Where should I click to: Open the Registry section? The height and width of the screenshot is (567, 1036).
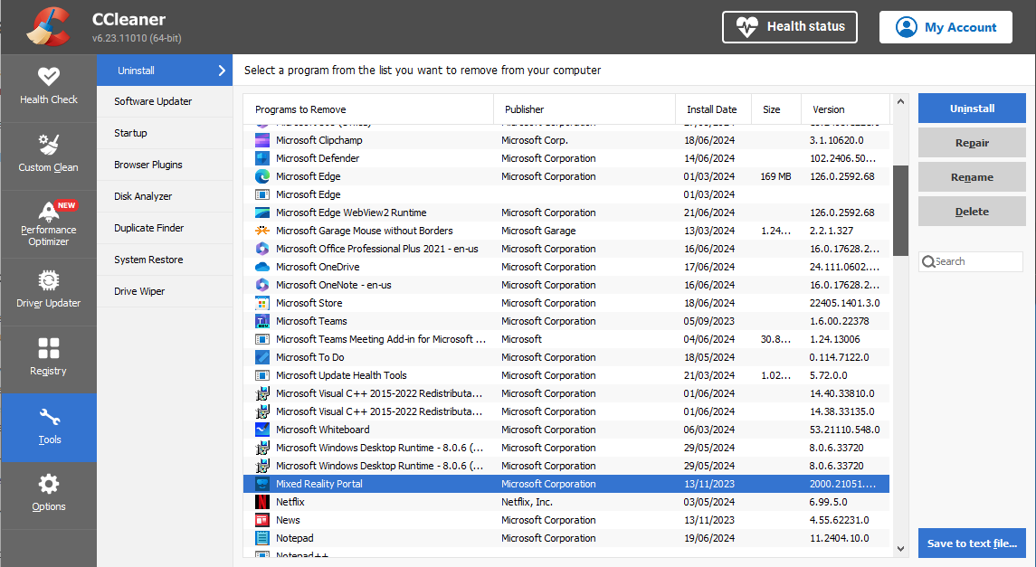point(48,358)
